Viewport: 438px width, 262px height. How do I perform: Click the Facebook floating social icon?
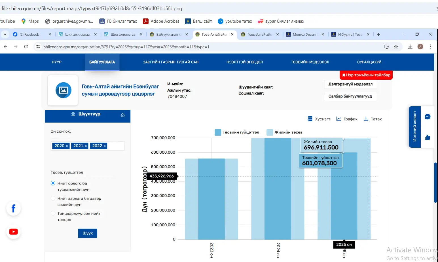pos(13,208)
